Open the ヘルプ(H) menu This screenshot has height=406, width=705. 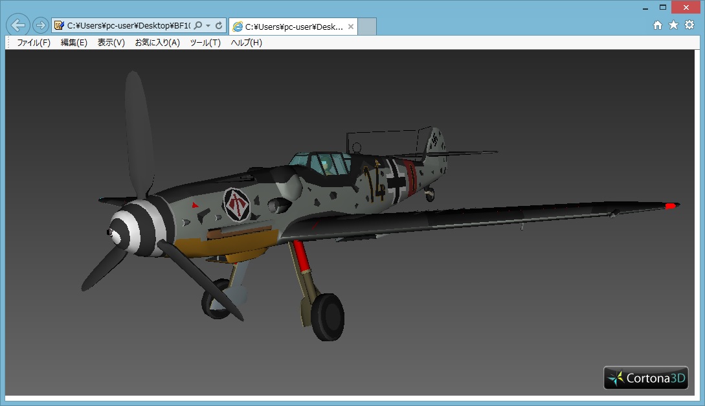coord(247,43)
